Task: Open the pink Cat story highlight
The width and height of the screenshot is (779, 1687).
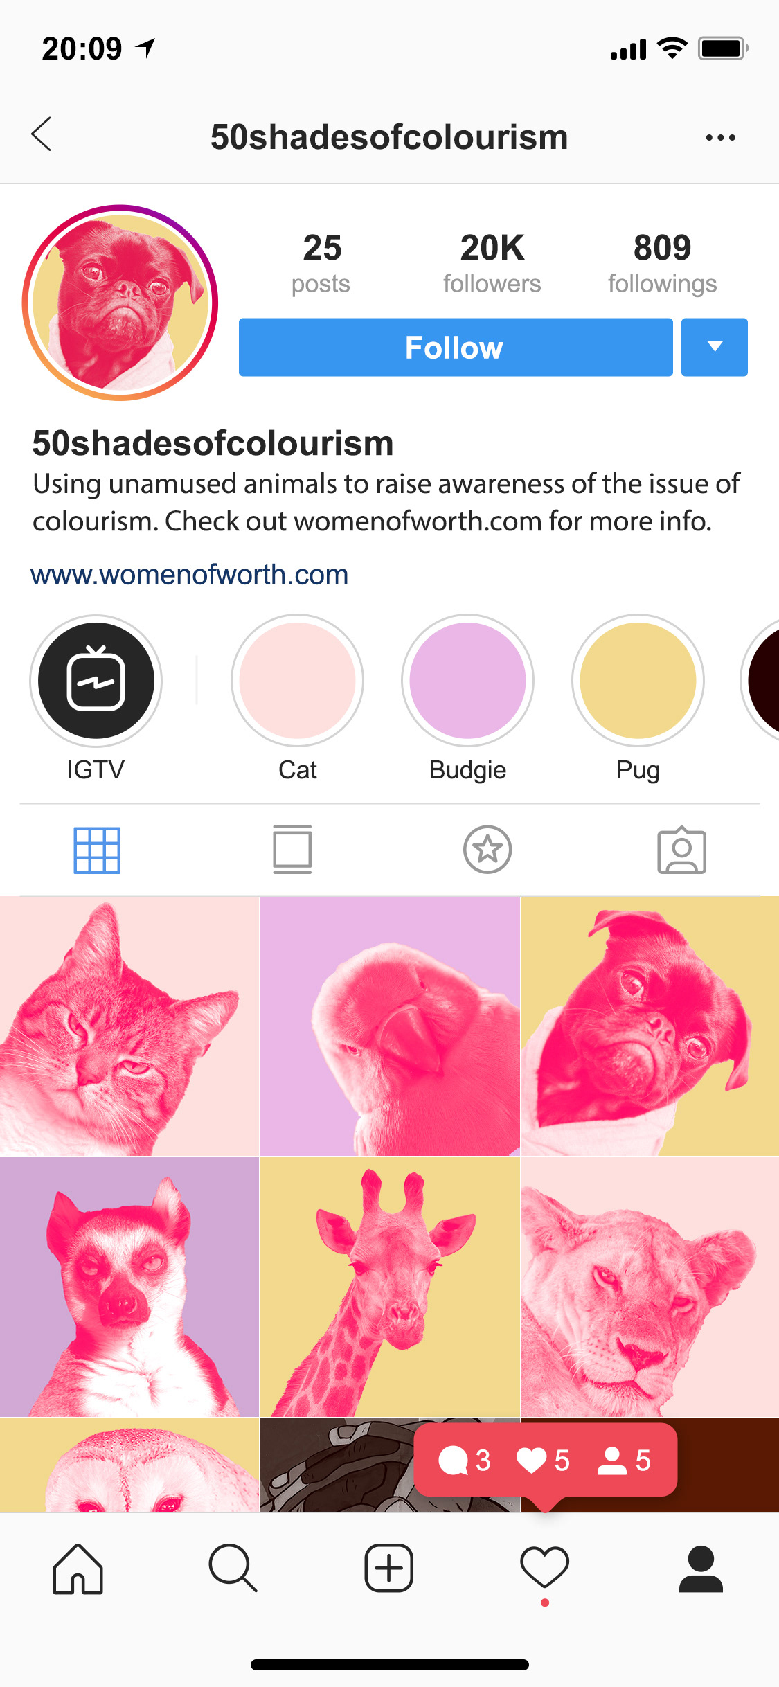Action: coord(298,681)
